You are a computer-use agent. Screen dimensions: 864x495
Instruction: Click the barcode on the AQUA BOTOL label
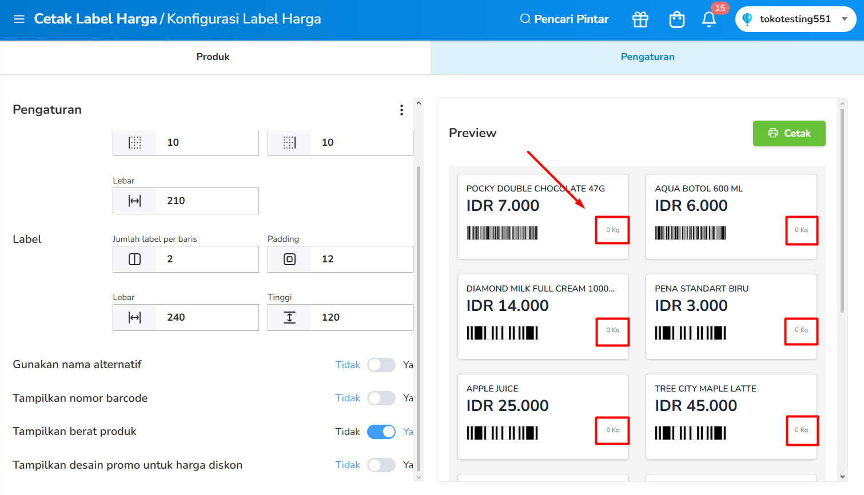[x=690, y=233]
